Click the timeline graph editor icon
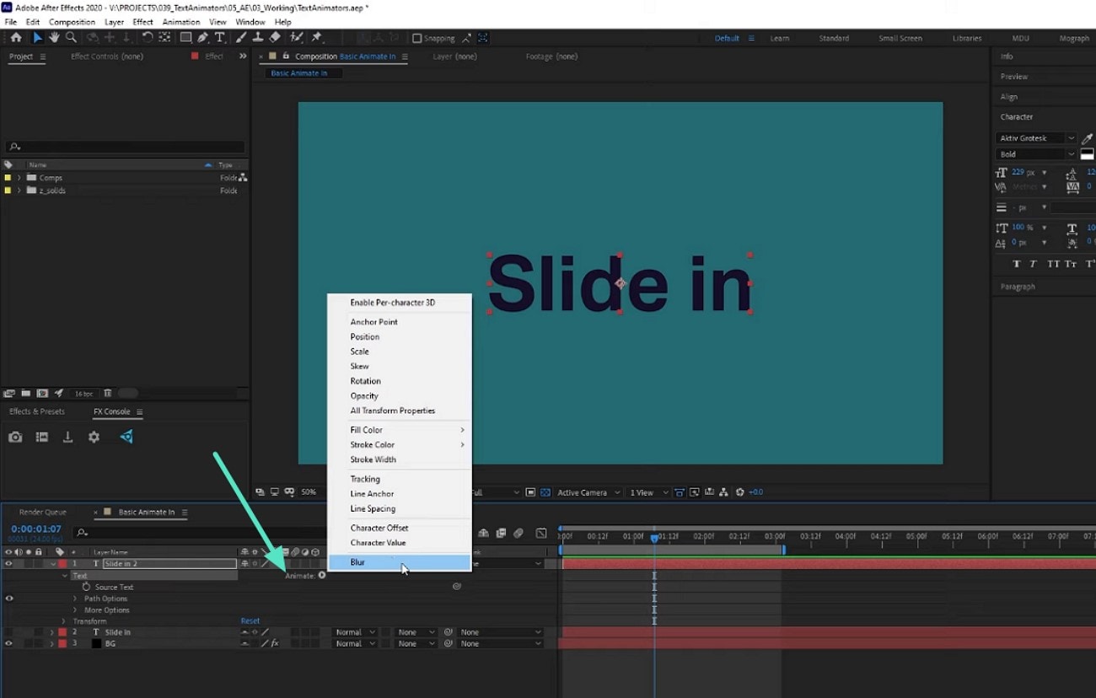 click(541, 533)
